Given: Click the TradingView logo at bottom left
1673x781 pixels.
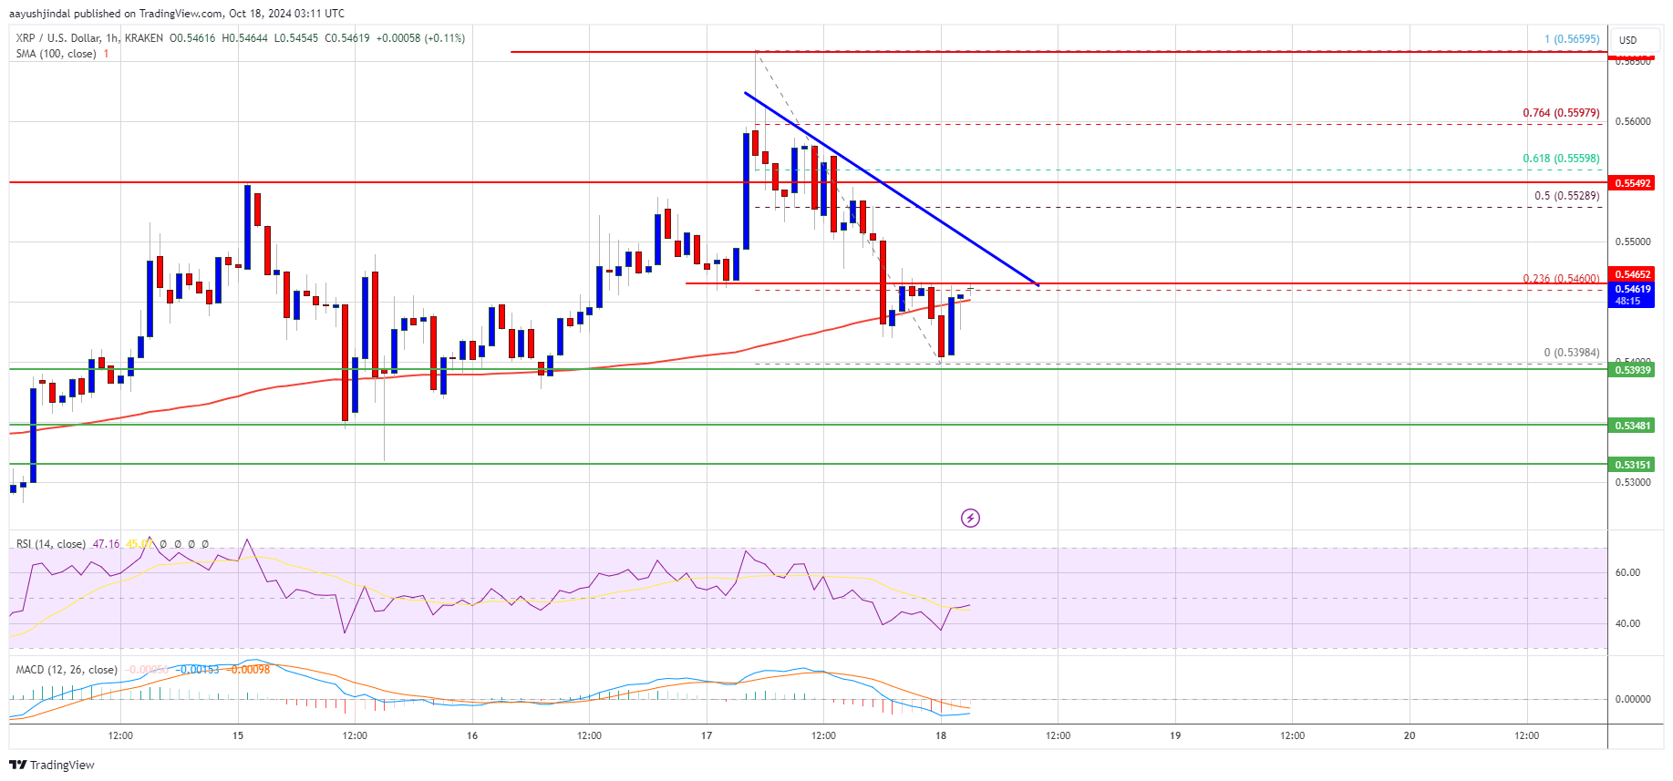Looking at the screenshot, I should tap(52, 765).
